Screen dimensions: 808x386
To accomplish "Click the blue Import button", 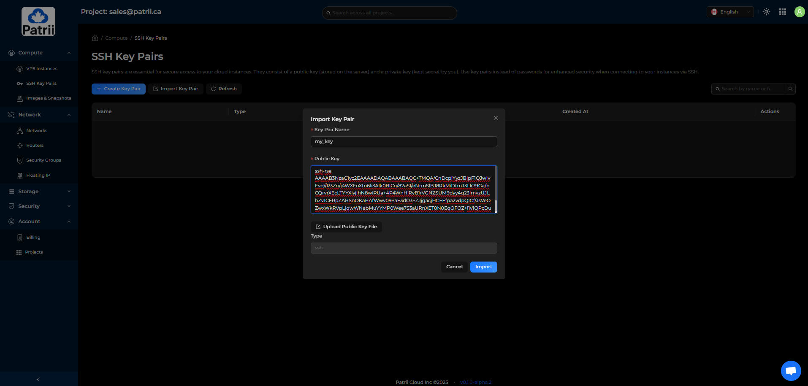I will pyautogui.click(x=483, y=267).
